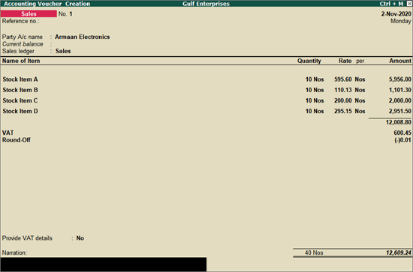The image size is (413, 272).
Task: Open the Sales ledger selection field
Action: click(63, 51)
